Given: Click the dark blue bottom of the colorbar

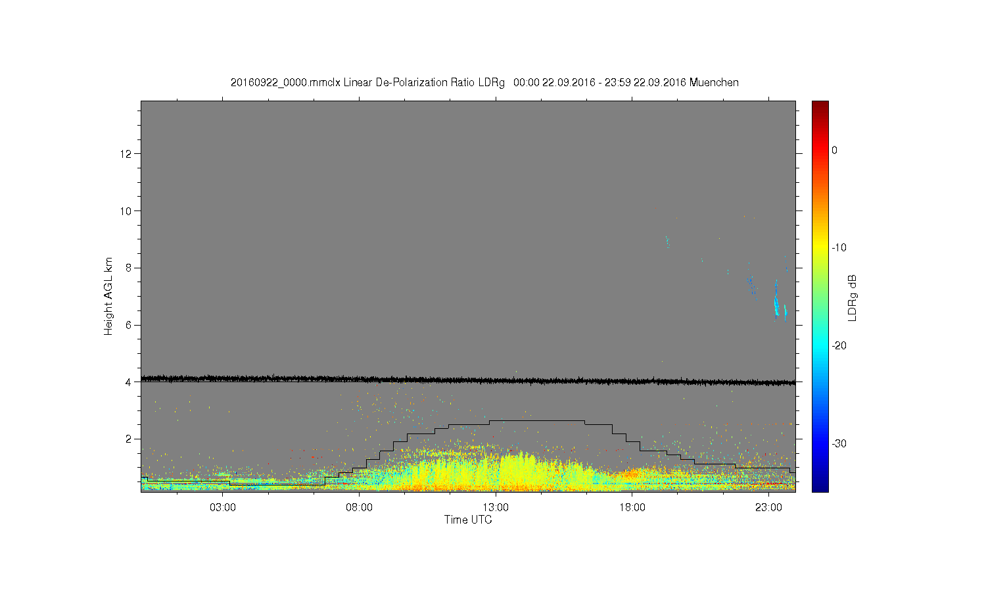Looking at the screenshot, I should (x=820, y=487).
